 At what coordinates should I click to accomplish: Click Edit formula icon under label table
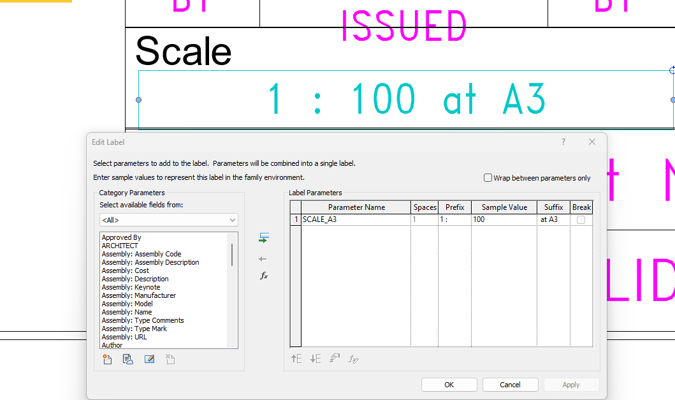[x=353, y=359]
